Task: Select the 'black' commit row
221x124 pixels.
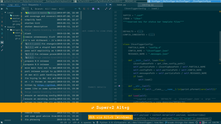Action: pos(51,33)
